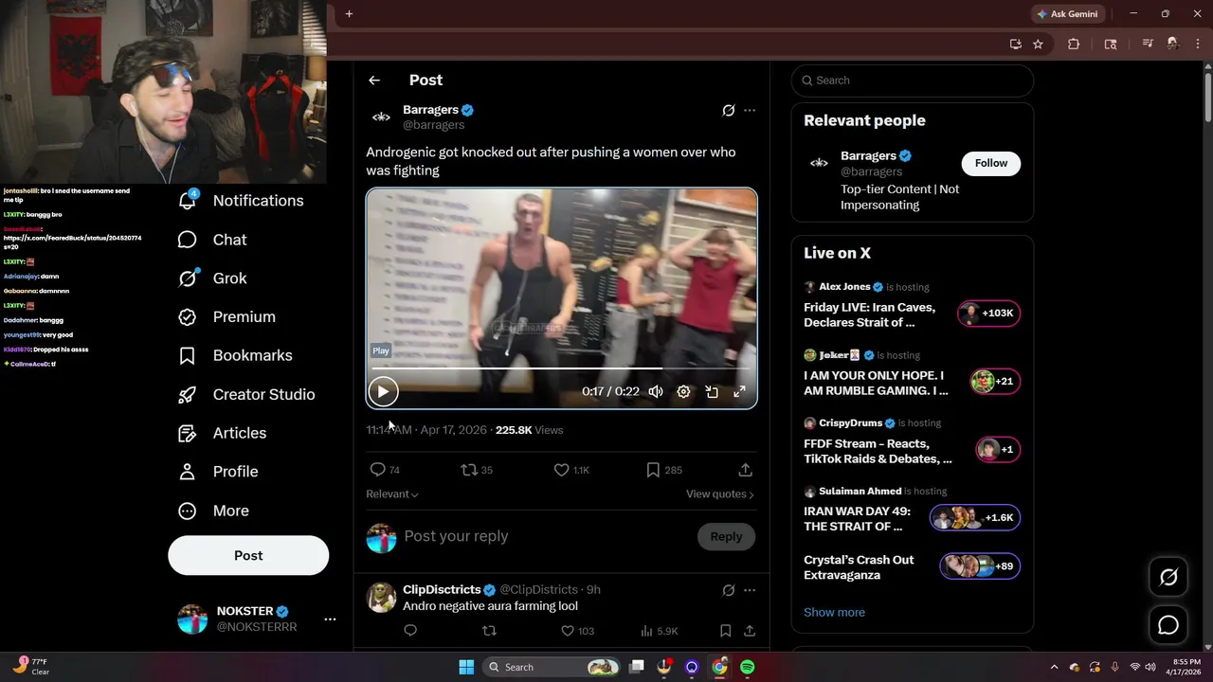
Task: View ClipDistricts comment analytics 5.9K
Action: click(x=659, y=631)
